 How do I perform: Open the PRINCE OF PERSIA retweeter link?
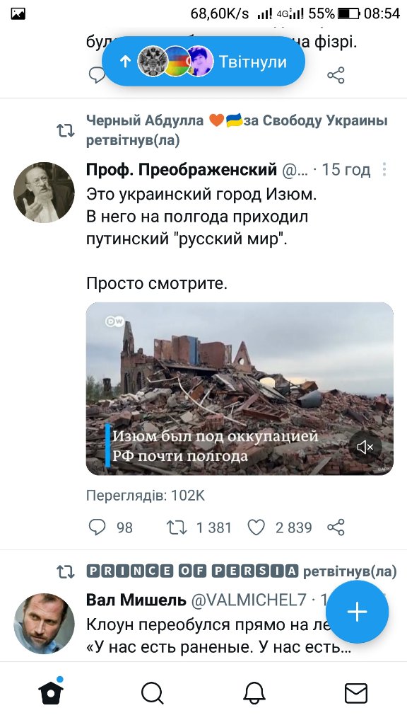[x=192, y=571]
